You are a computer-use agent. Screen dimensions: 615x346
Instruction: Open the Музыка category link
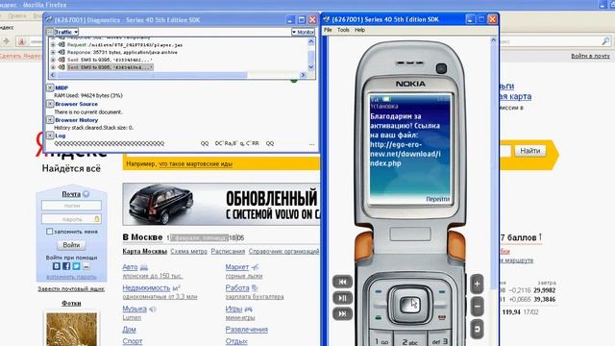pyautogui.click(x=135, y=309)
